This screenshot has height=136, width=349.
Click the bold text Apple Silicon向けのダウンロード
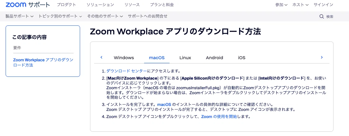click(212, 78)
